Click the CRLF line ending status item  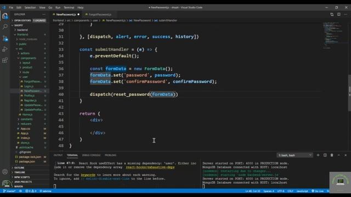(x=290, y=191)
